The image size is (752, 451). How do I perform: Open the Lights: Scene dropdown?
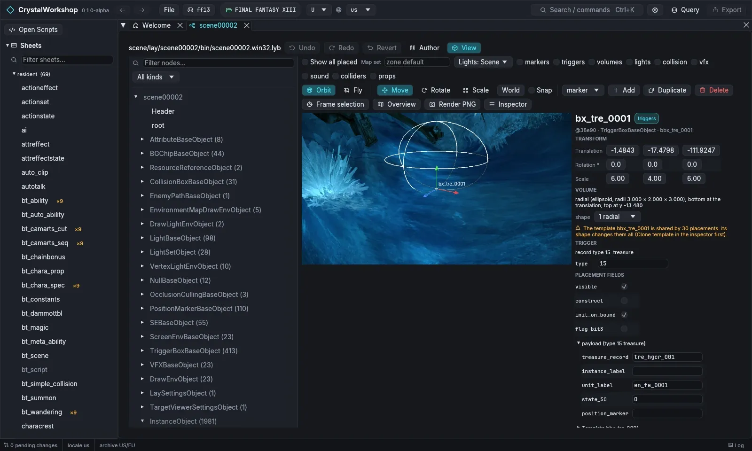483,62
